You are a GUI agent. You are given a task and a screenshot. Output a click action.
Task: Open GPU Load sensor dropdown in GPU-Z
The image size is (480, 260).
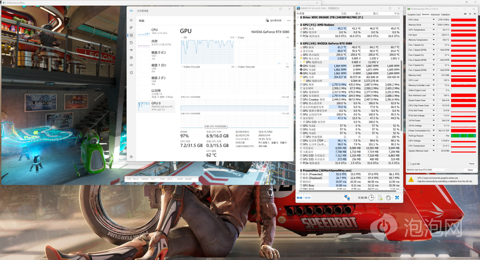click(434, 80)
